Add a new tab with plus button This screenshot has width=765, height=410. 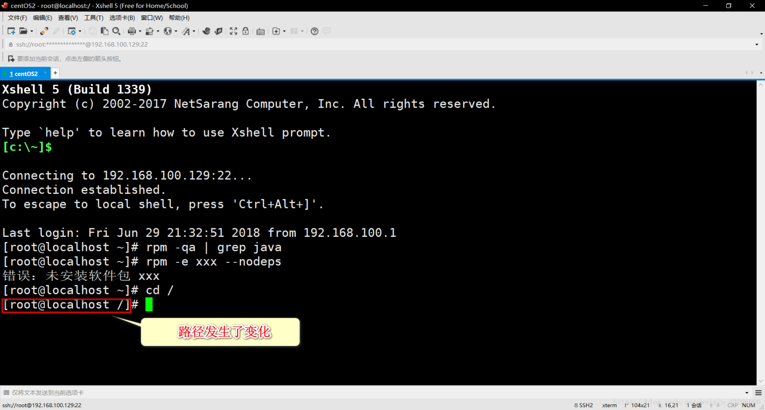click(x=55, y=73)
